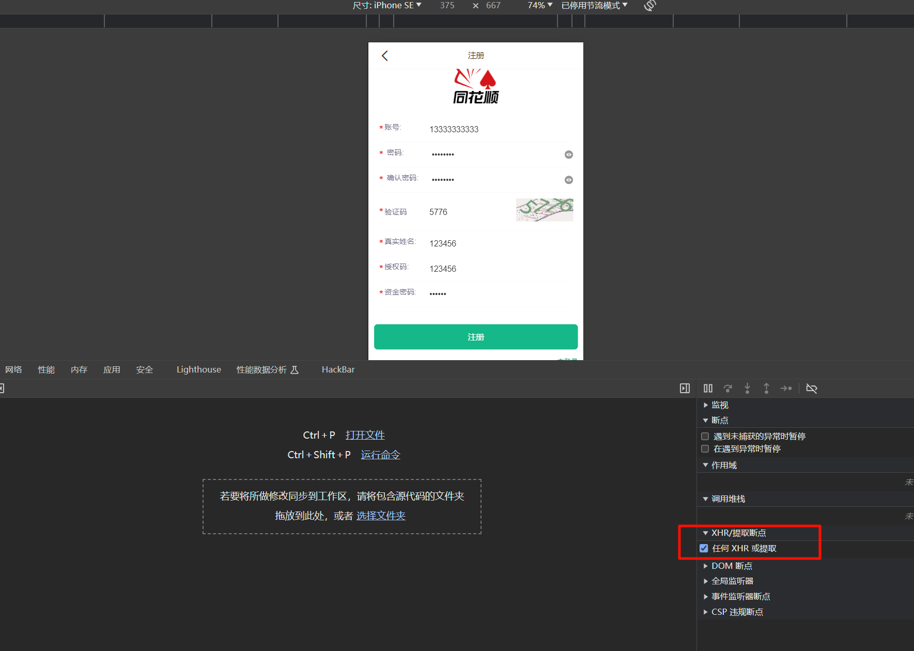Toggle password visibility eye icon in 密码 row

tap(568, 154)
